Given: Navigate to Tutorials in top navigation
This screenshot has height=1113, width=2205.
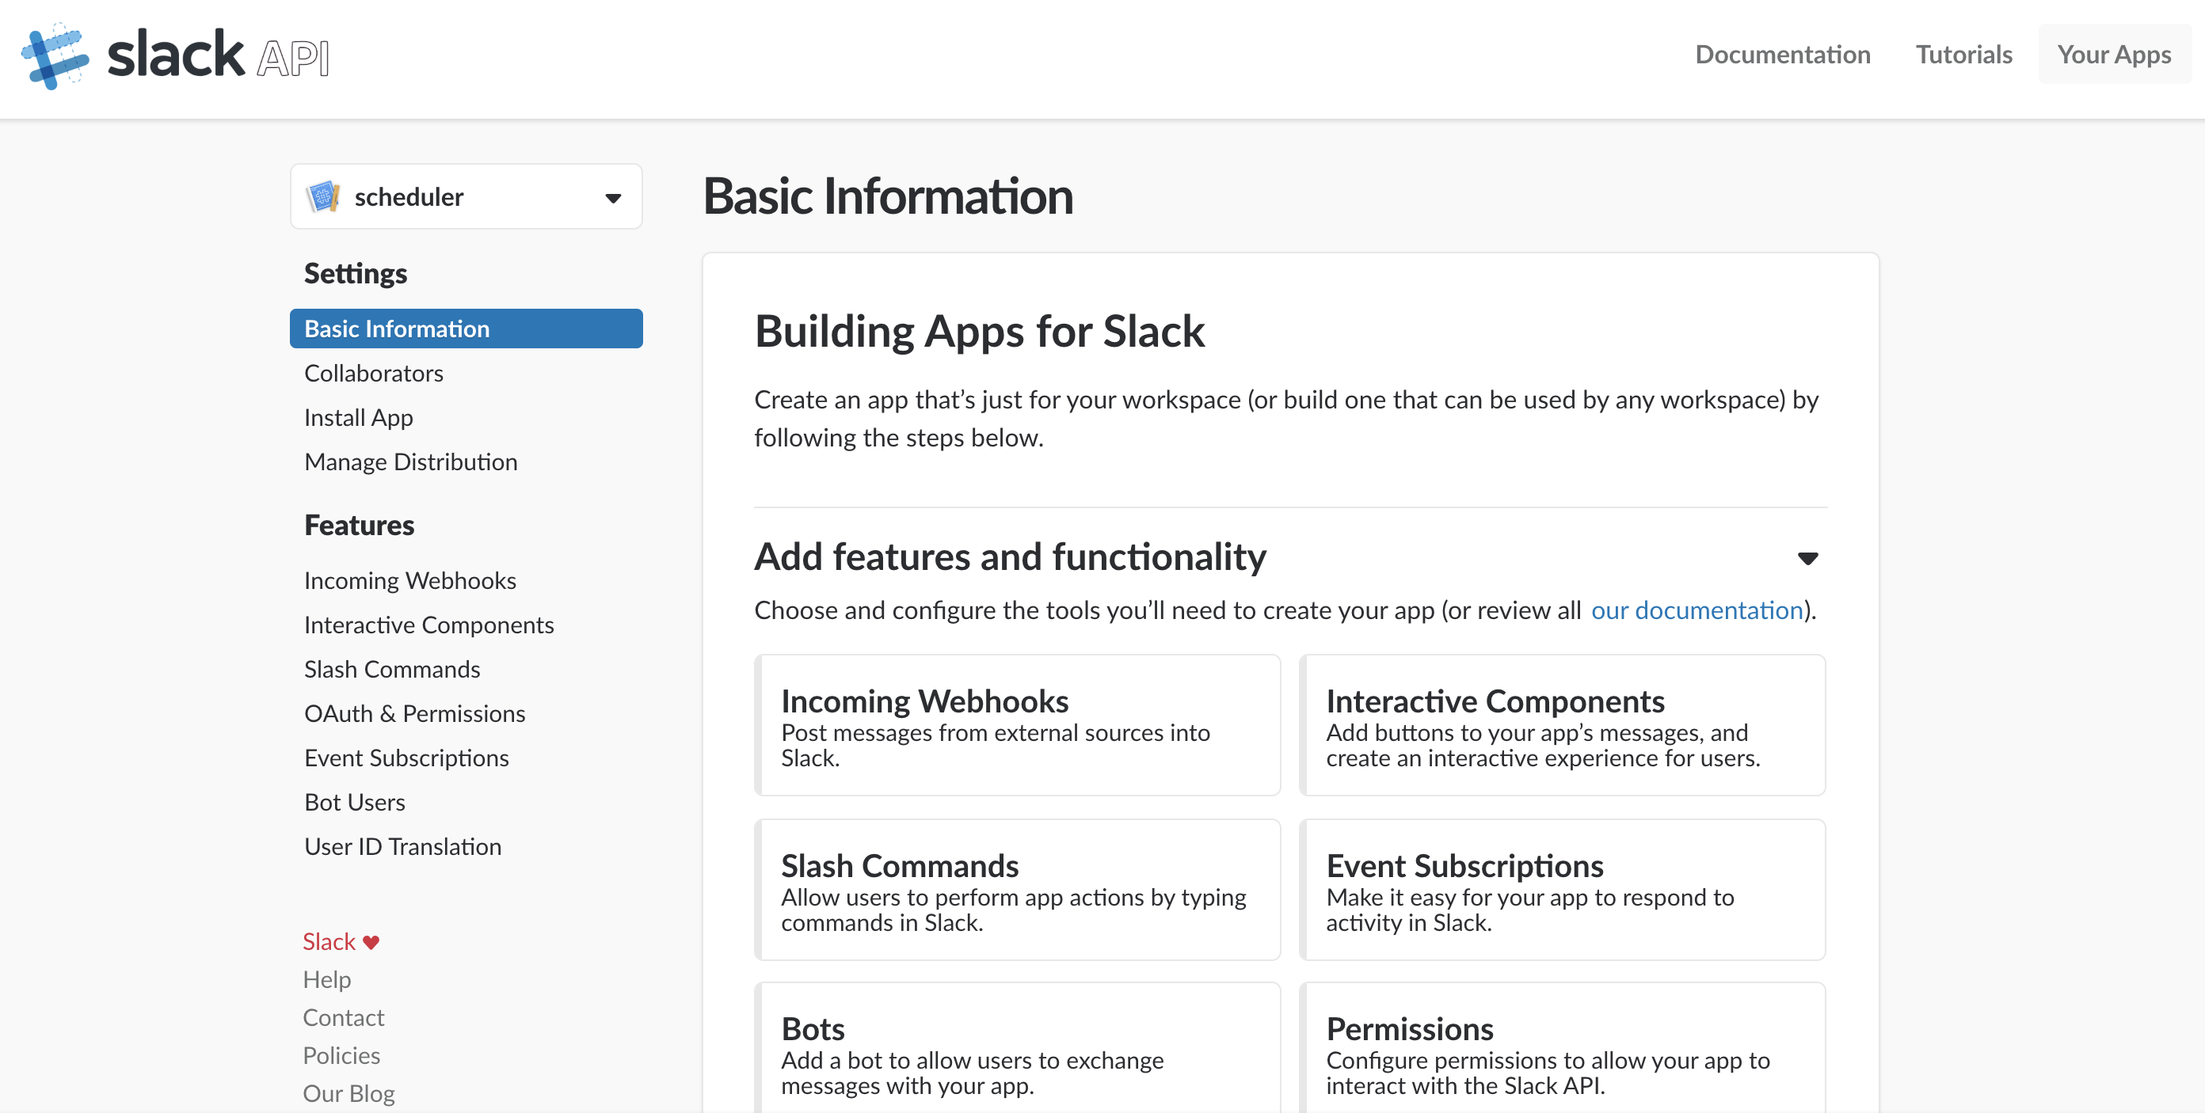Looking at the screenshot, I should (x=1965, y=52).
